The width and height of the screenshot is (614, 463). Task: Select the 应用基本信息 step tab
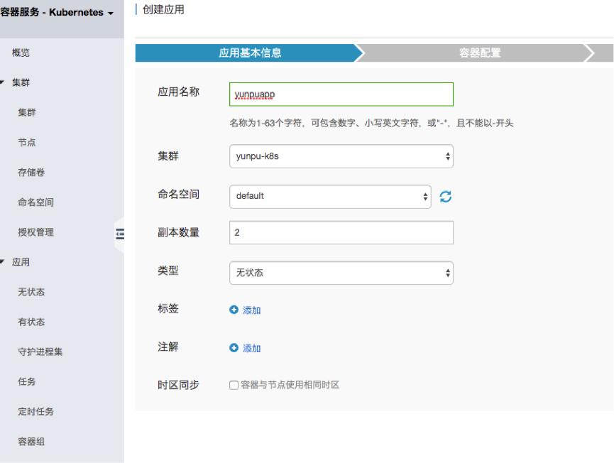(x=250, y=53)
